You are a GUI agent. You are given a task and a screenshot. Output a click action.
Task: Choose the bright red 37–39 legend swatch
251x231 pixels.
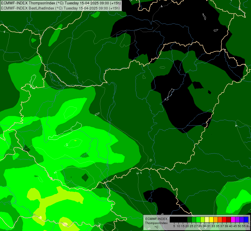tap(224, 219)
